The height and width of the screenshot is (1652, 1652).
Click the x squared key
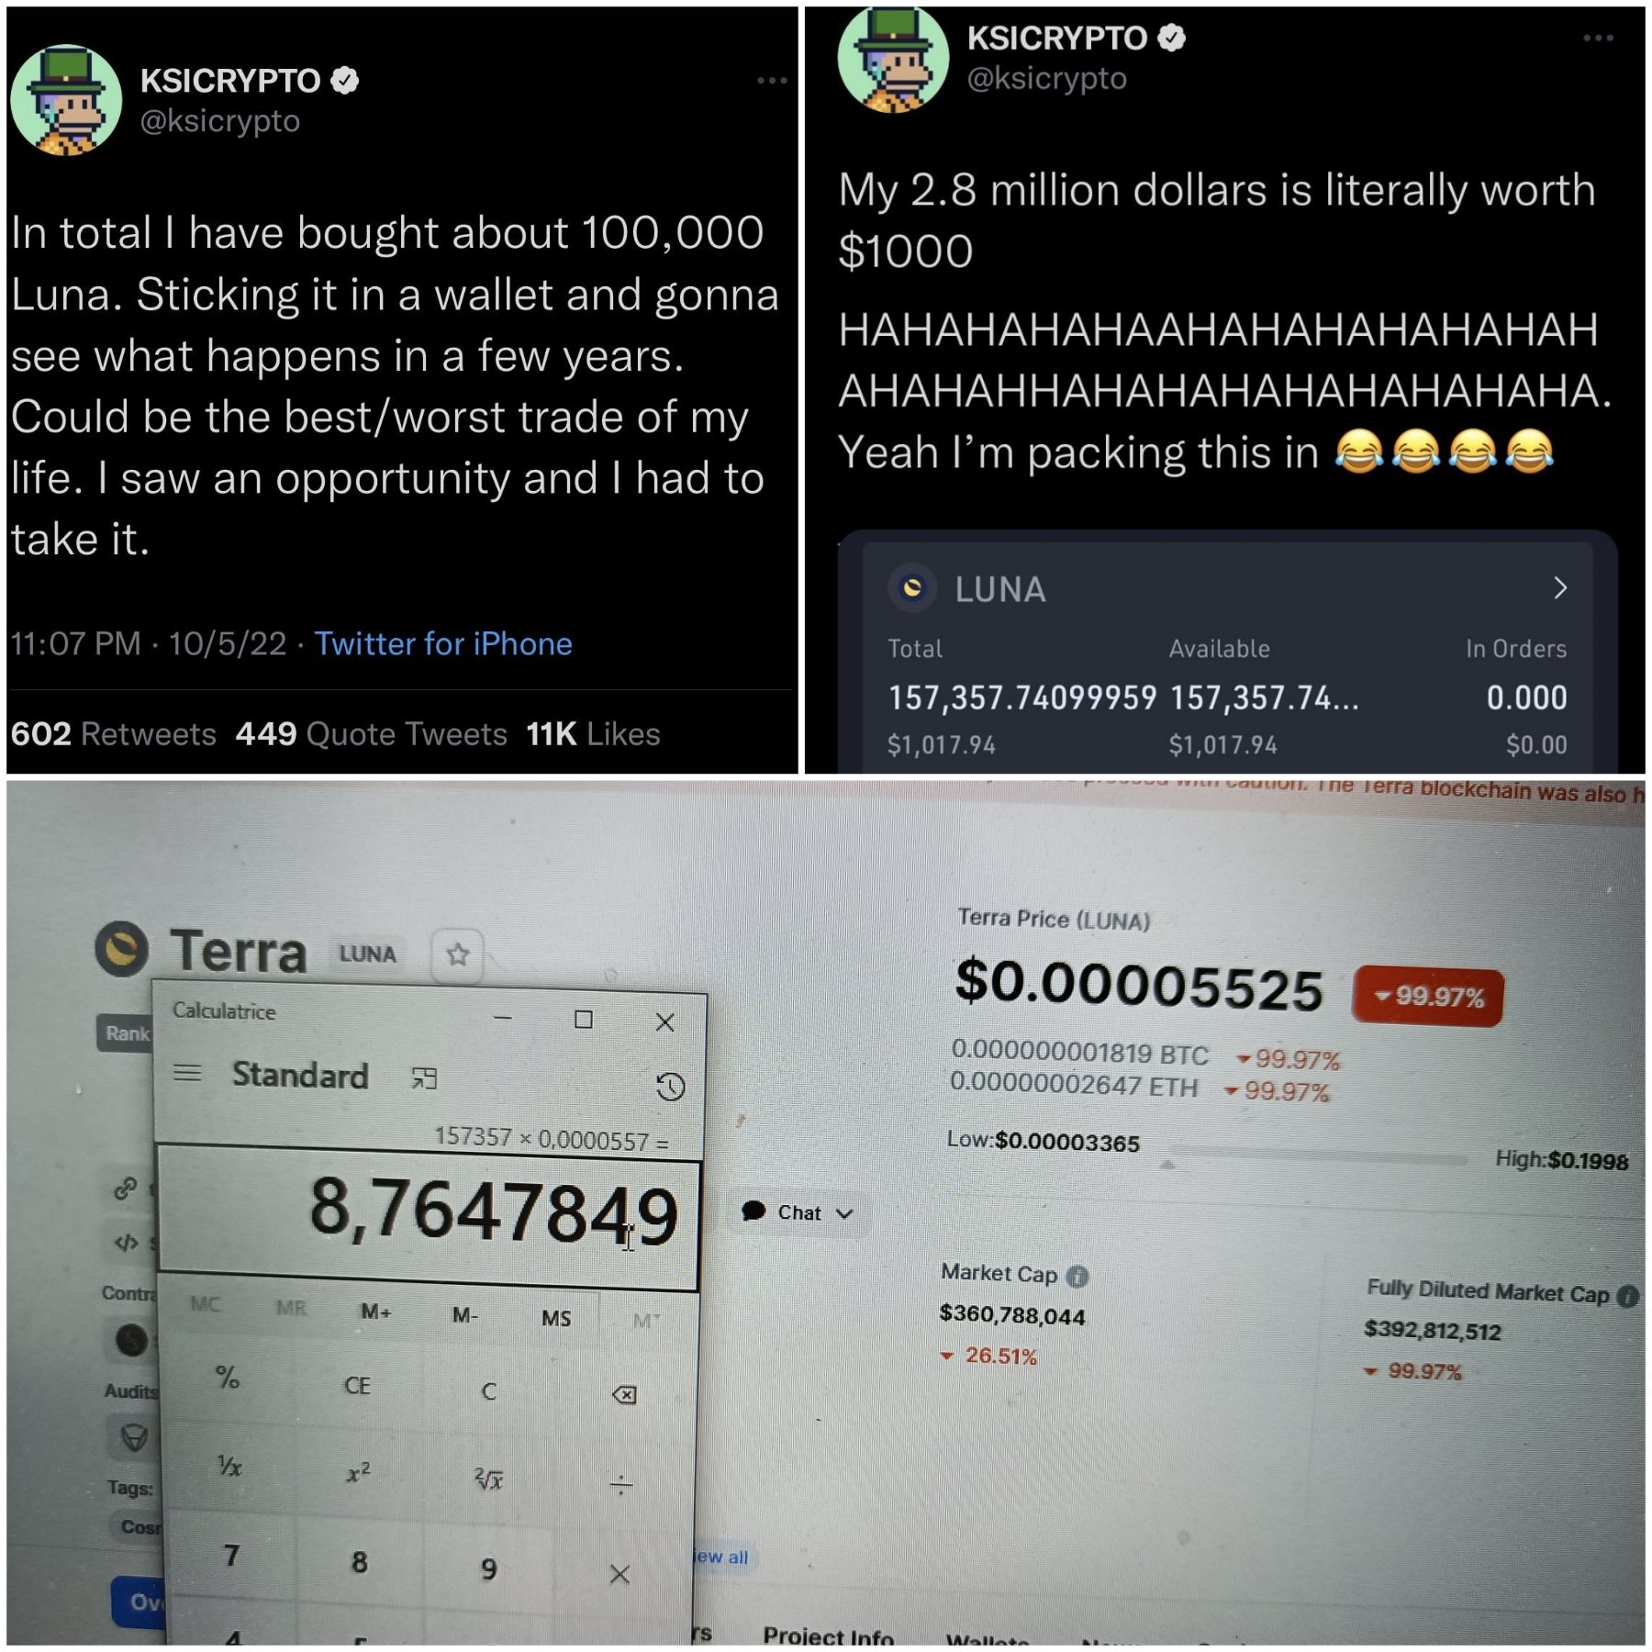(x=358, y=1472)
